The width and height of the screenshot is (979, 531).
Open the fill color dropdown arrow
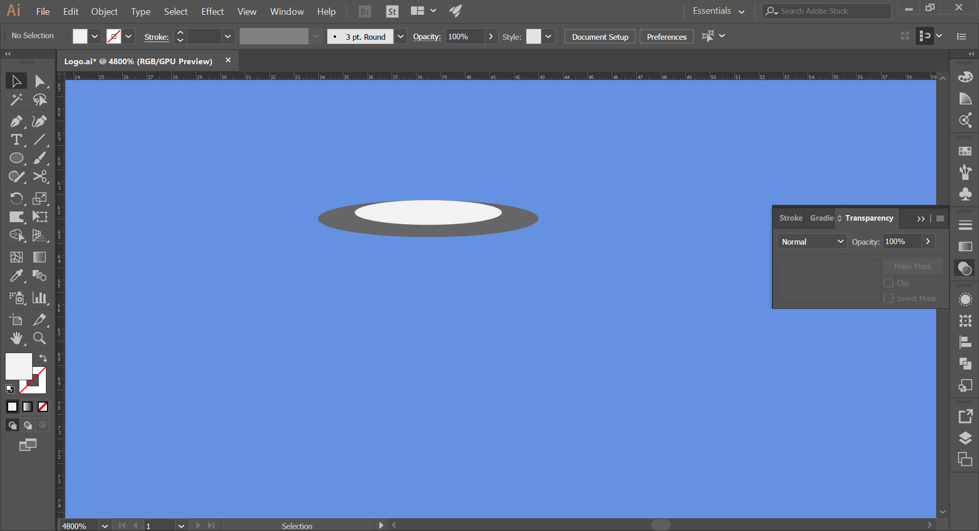[95, 36]
